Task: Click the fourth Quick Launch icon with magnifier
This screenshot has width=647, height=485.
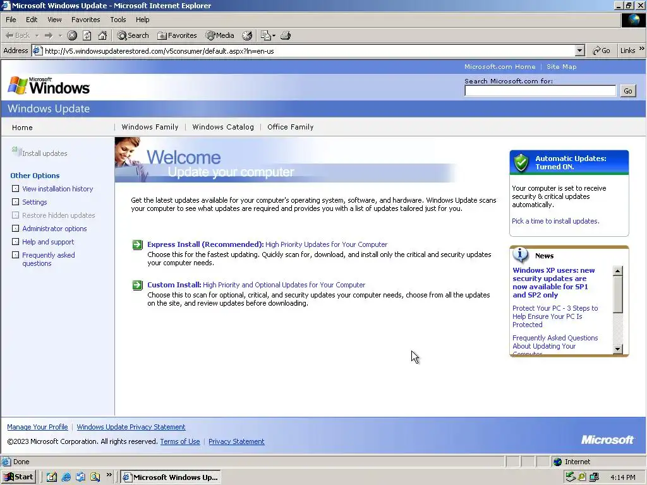Action: click(95, 477)
